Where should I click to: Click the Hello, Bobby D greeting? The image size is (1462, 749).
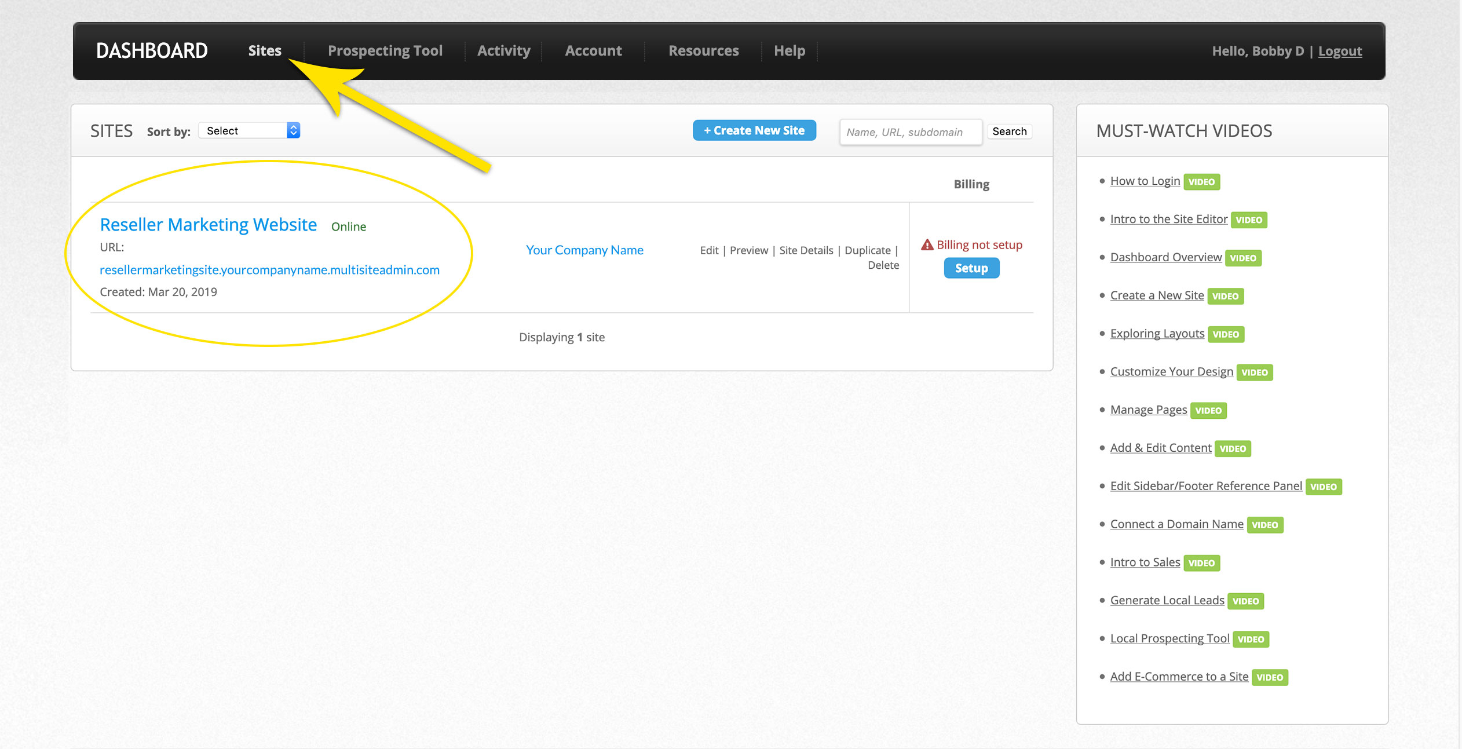click(1258, 51)
